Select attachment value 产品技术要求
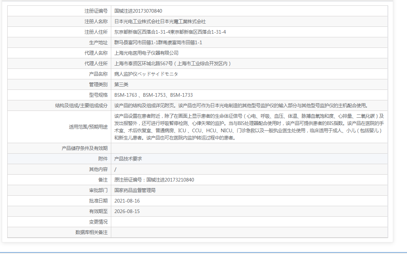Viewport: 407px width, 254px height. 128,159
